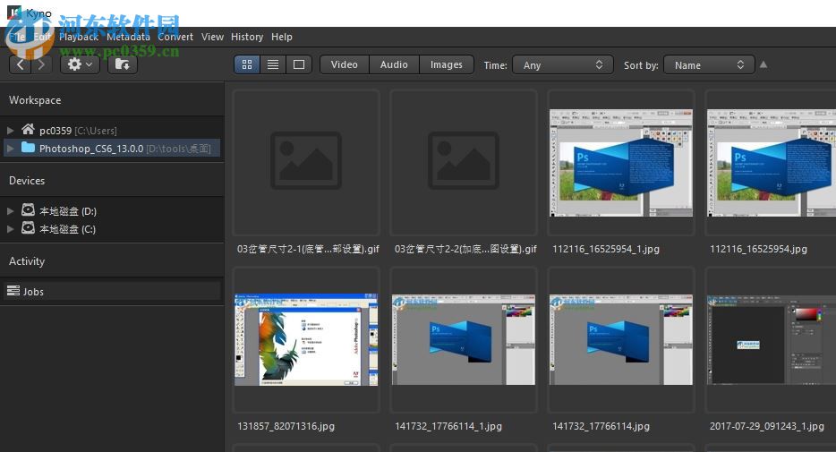
Task: Select thumbnail 2017-07-29_091243_1.jpg
Action: pos(772,339)
